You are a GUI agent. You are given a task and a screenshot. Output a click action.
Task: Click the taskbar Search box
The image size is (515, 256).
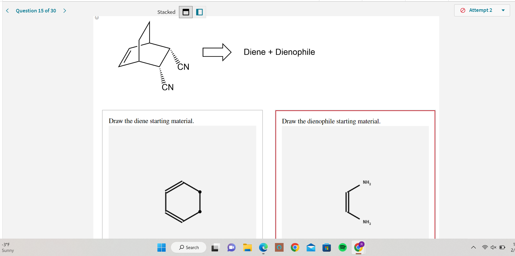point(189,247)
